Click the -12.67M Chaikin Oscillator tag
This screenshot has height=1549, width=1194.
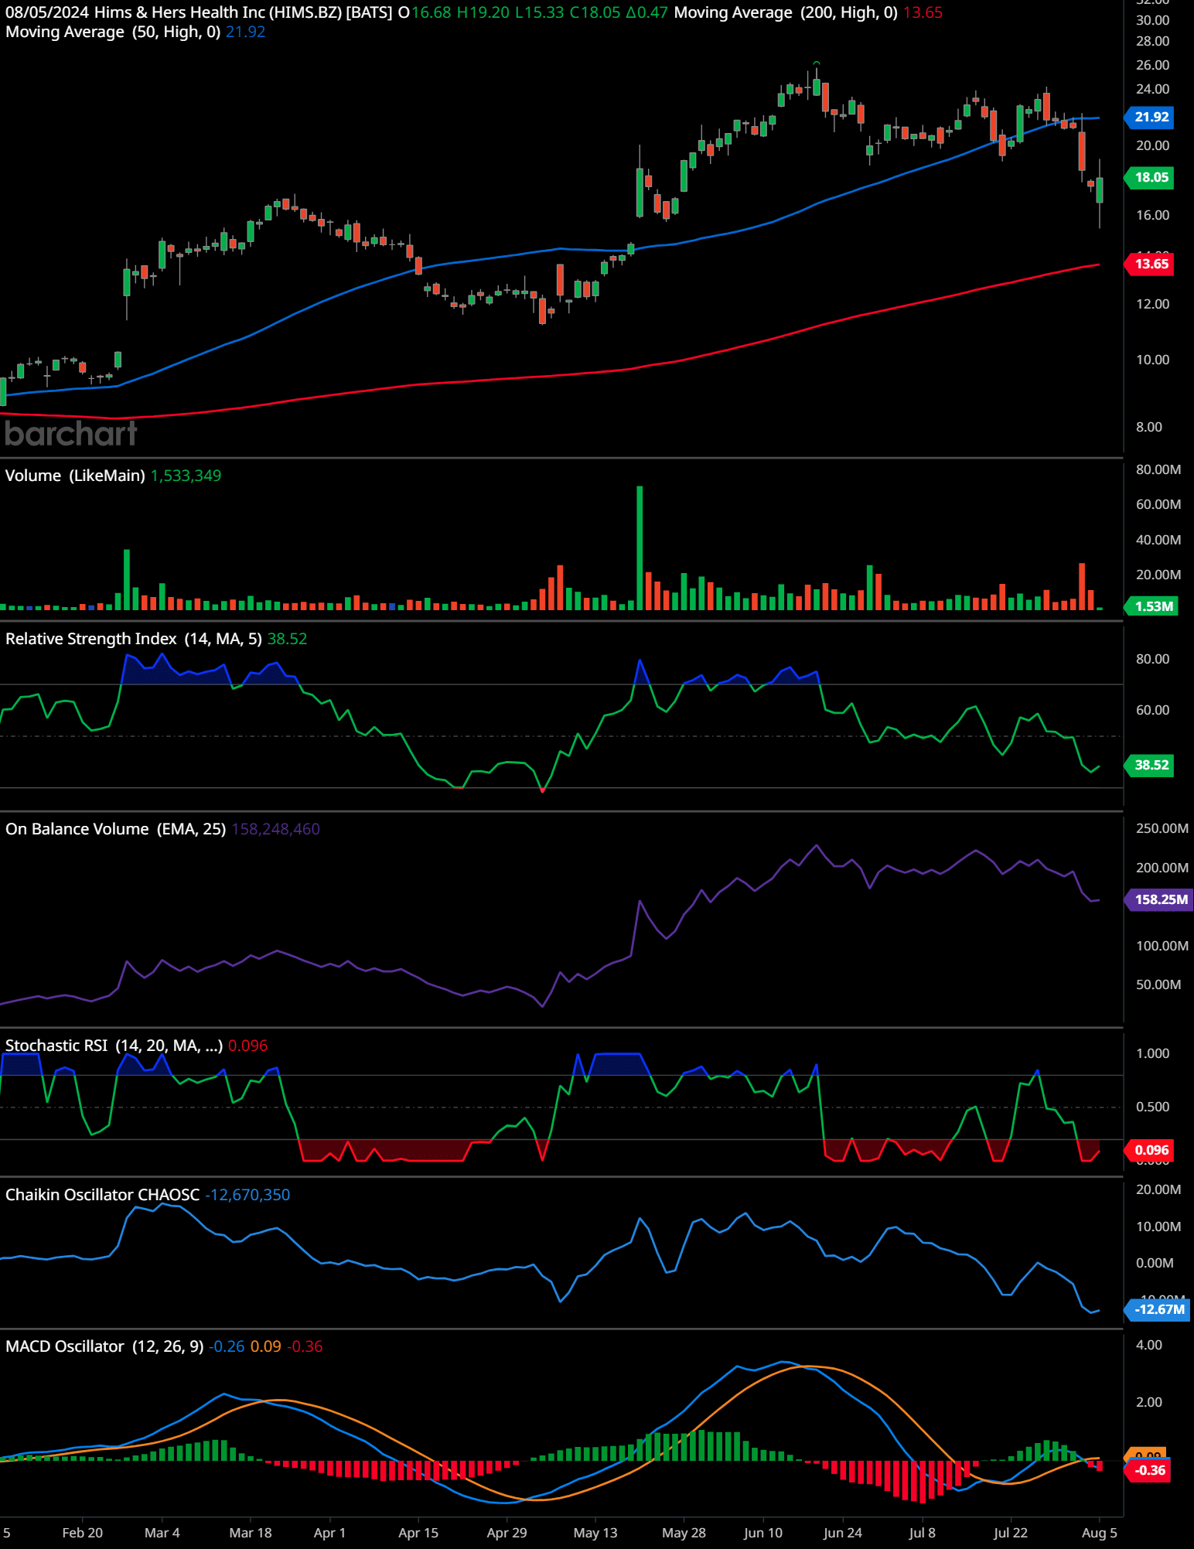coord(1158,1310)
